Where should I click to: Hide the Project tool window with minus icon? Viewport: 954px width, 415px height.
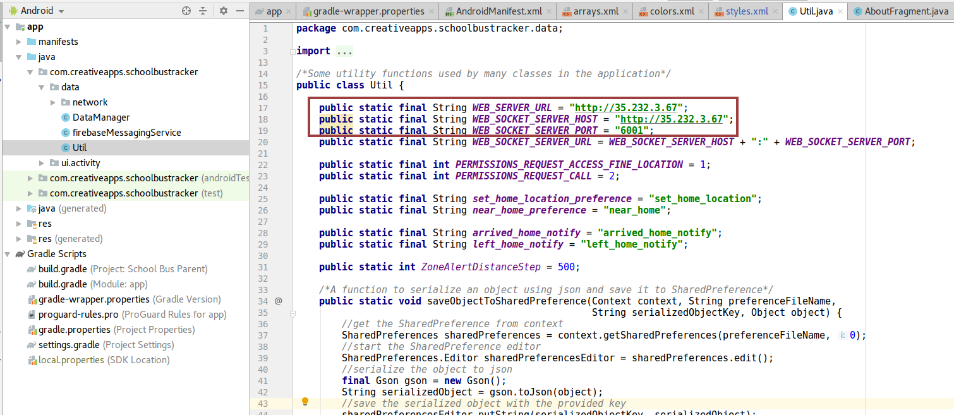point(240,10)
